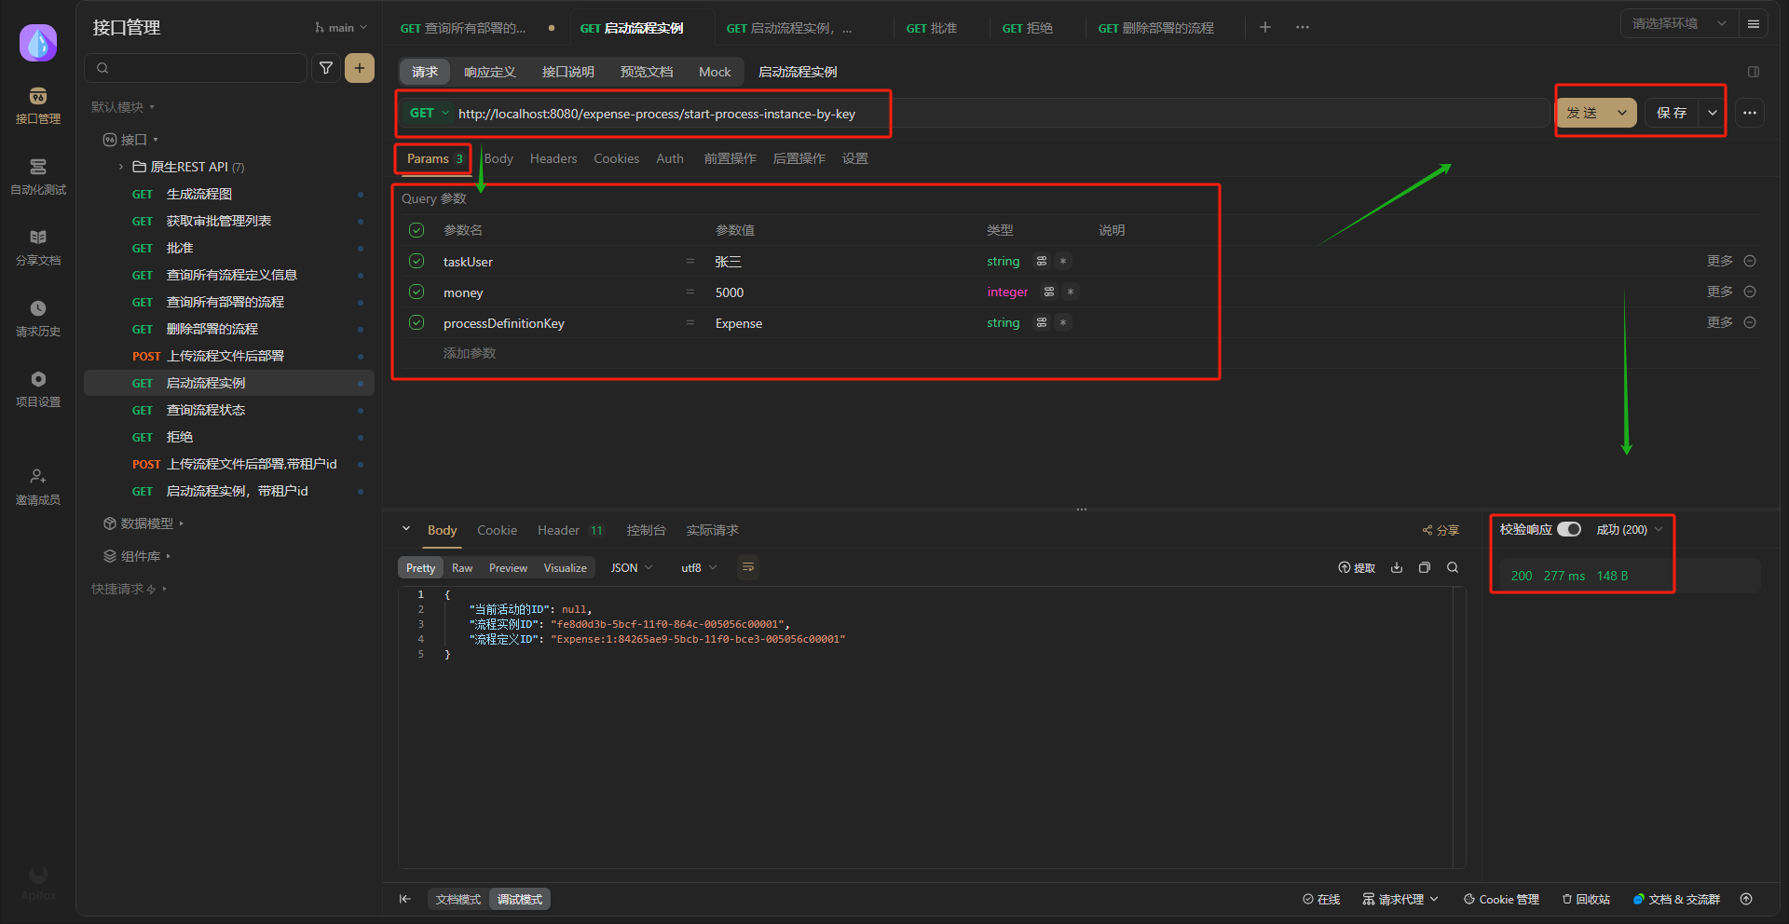Viewport: 1789px width, 924px height.
Task: Click the filter funnel icon
Action: [x=326, y=68]
